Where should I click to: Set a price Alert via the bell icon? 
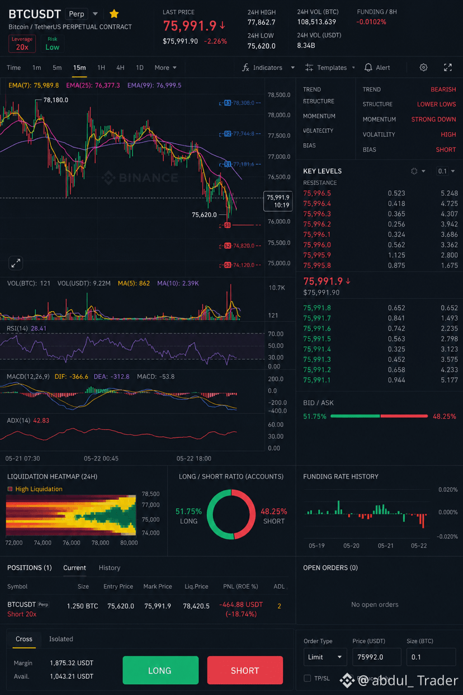pyautogui.click(x=368, y=68)
